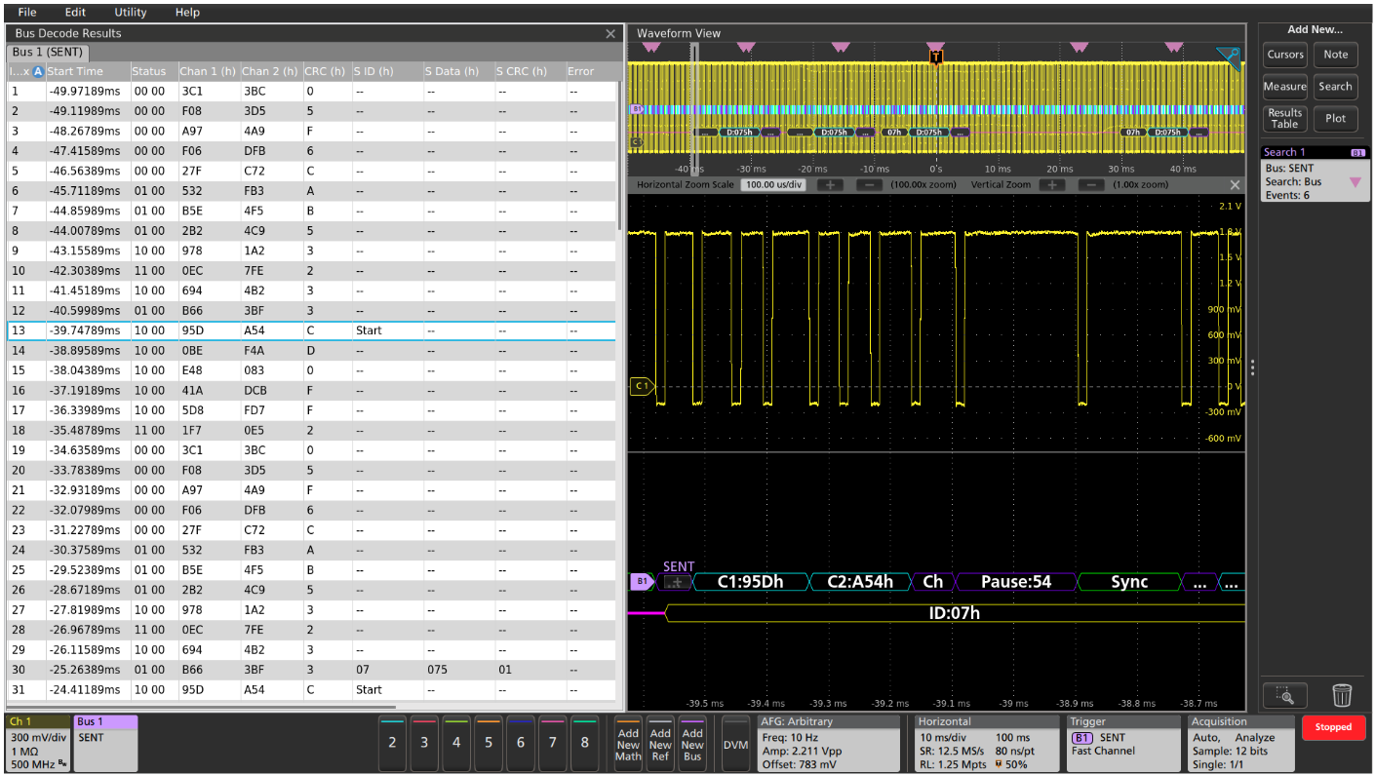
Task: Select the B1 bus handle in waveform
Action: [641, 582]
